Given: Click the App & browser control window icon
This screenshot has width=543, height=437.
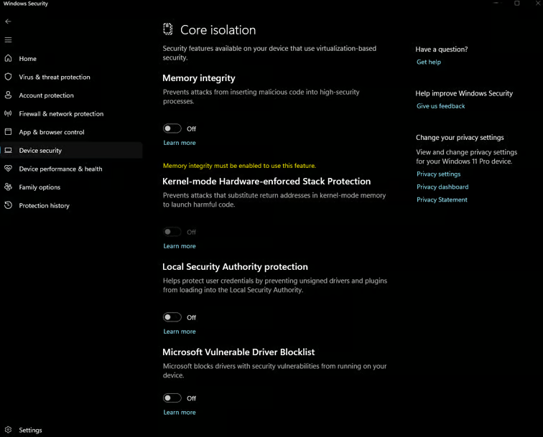Looking at the screenshot, I should tap(9, 132).
